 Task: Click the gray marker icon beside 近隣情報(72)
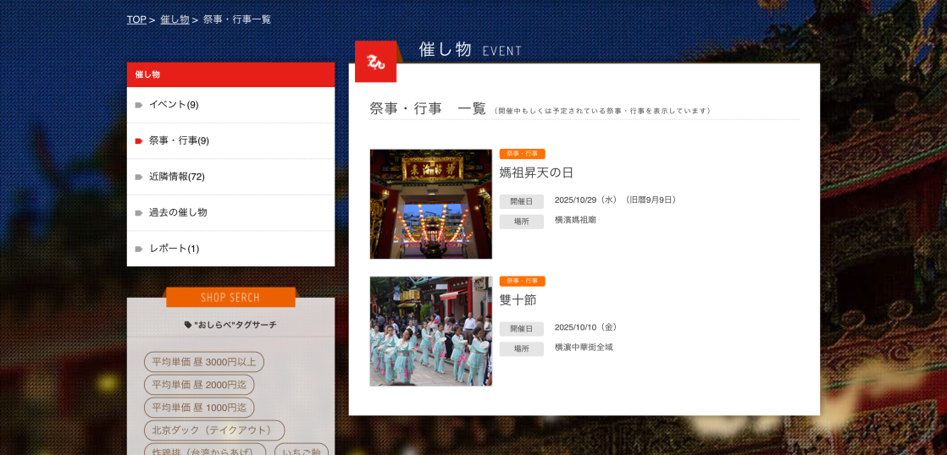click(139, 177)
